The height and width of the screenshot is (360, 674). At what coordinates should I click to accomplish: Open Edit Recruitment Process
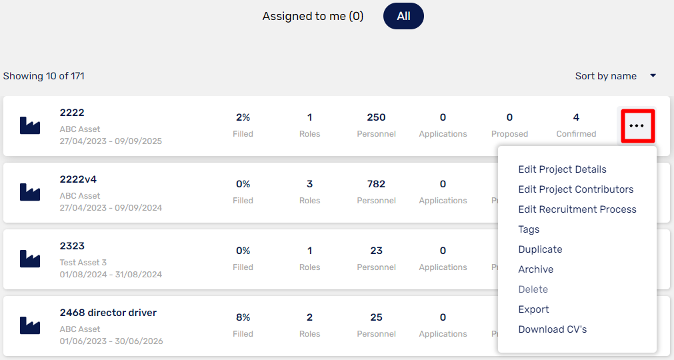[577, 209]
